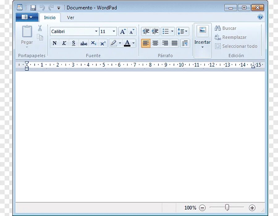
Task: Click the WordPad document icon in title bar
Action: tap(20, 7)
